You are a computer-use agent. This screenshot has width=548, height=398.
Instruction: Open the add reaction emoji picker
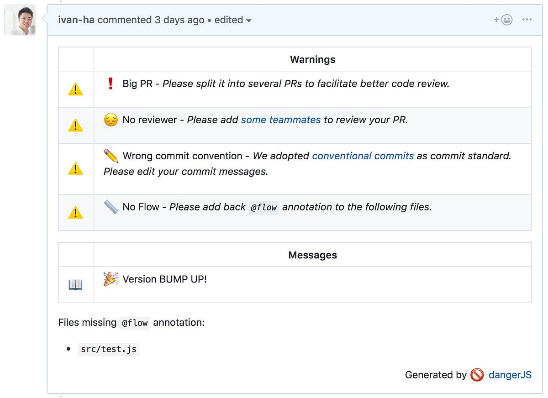(x=503, y=19)
